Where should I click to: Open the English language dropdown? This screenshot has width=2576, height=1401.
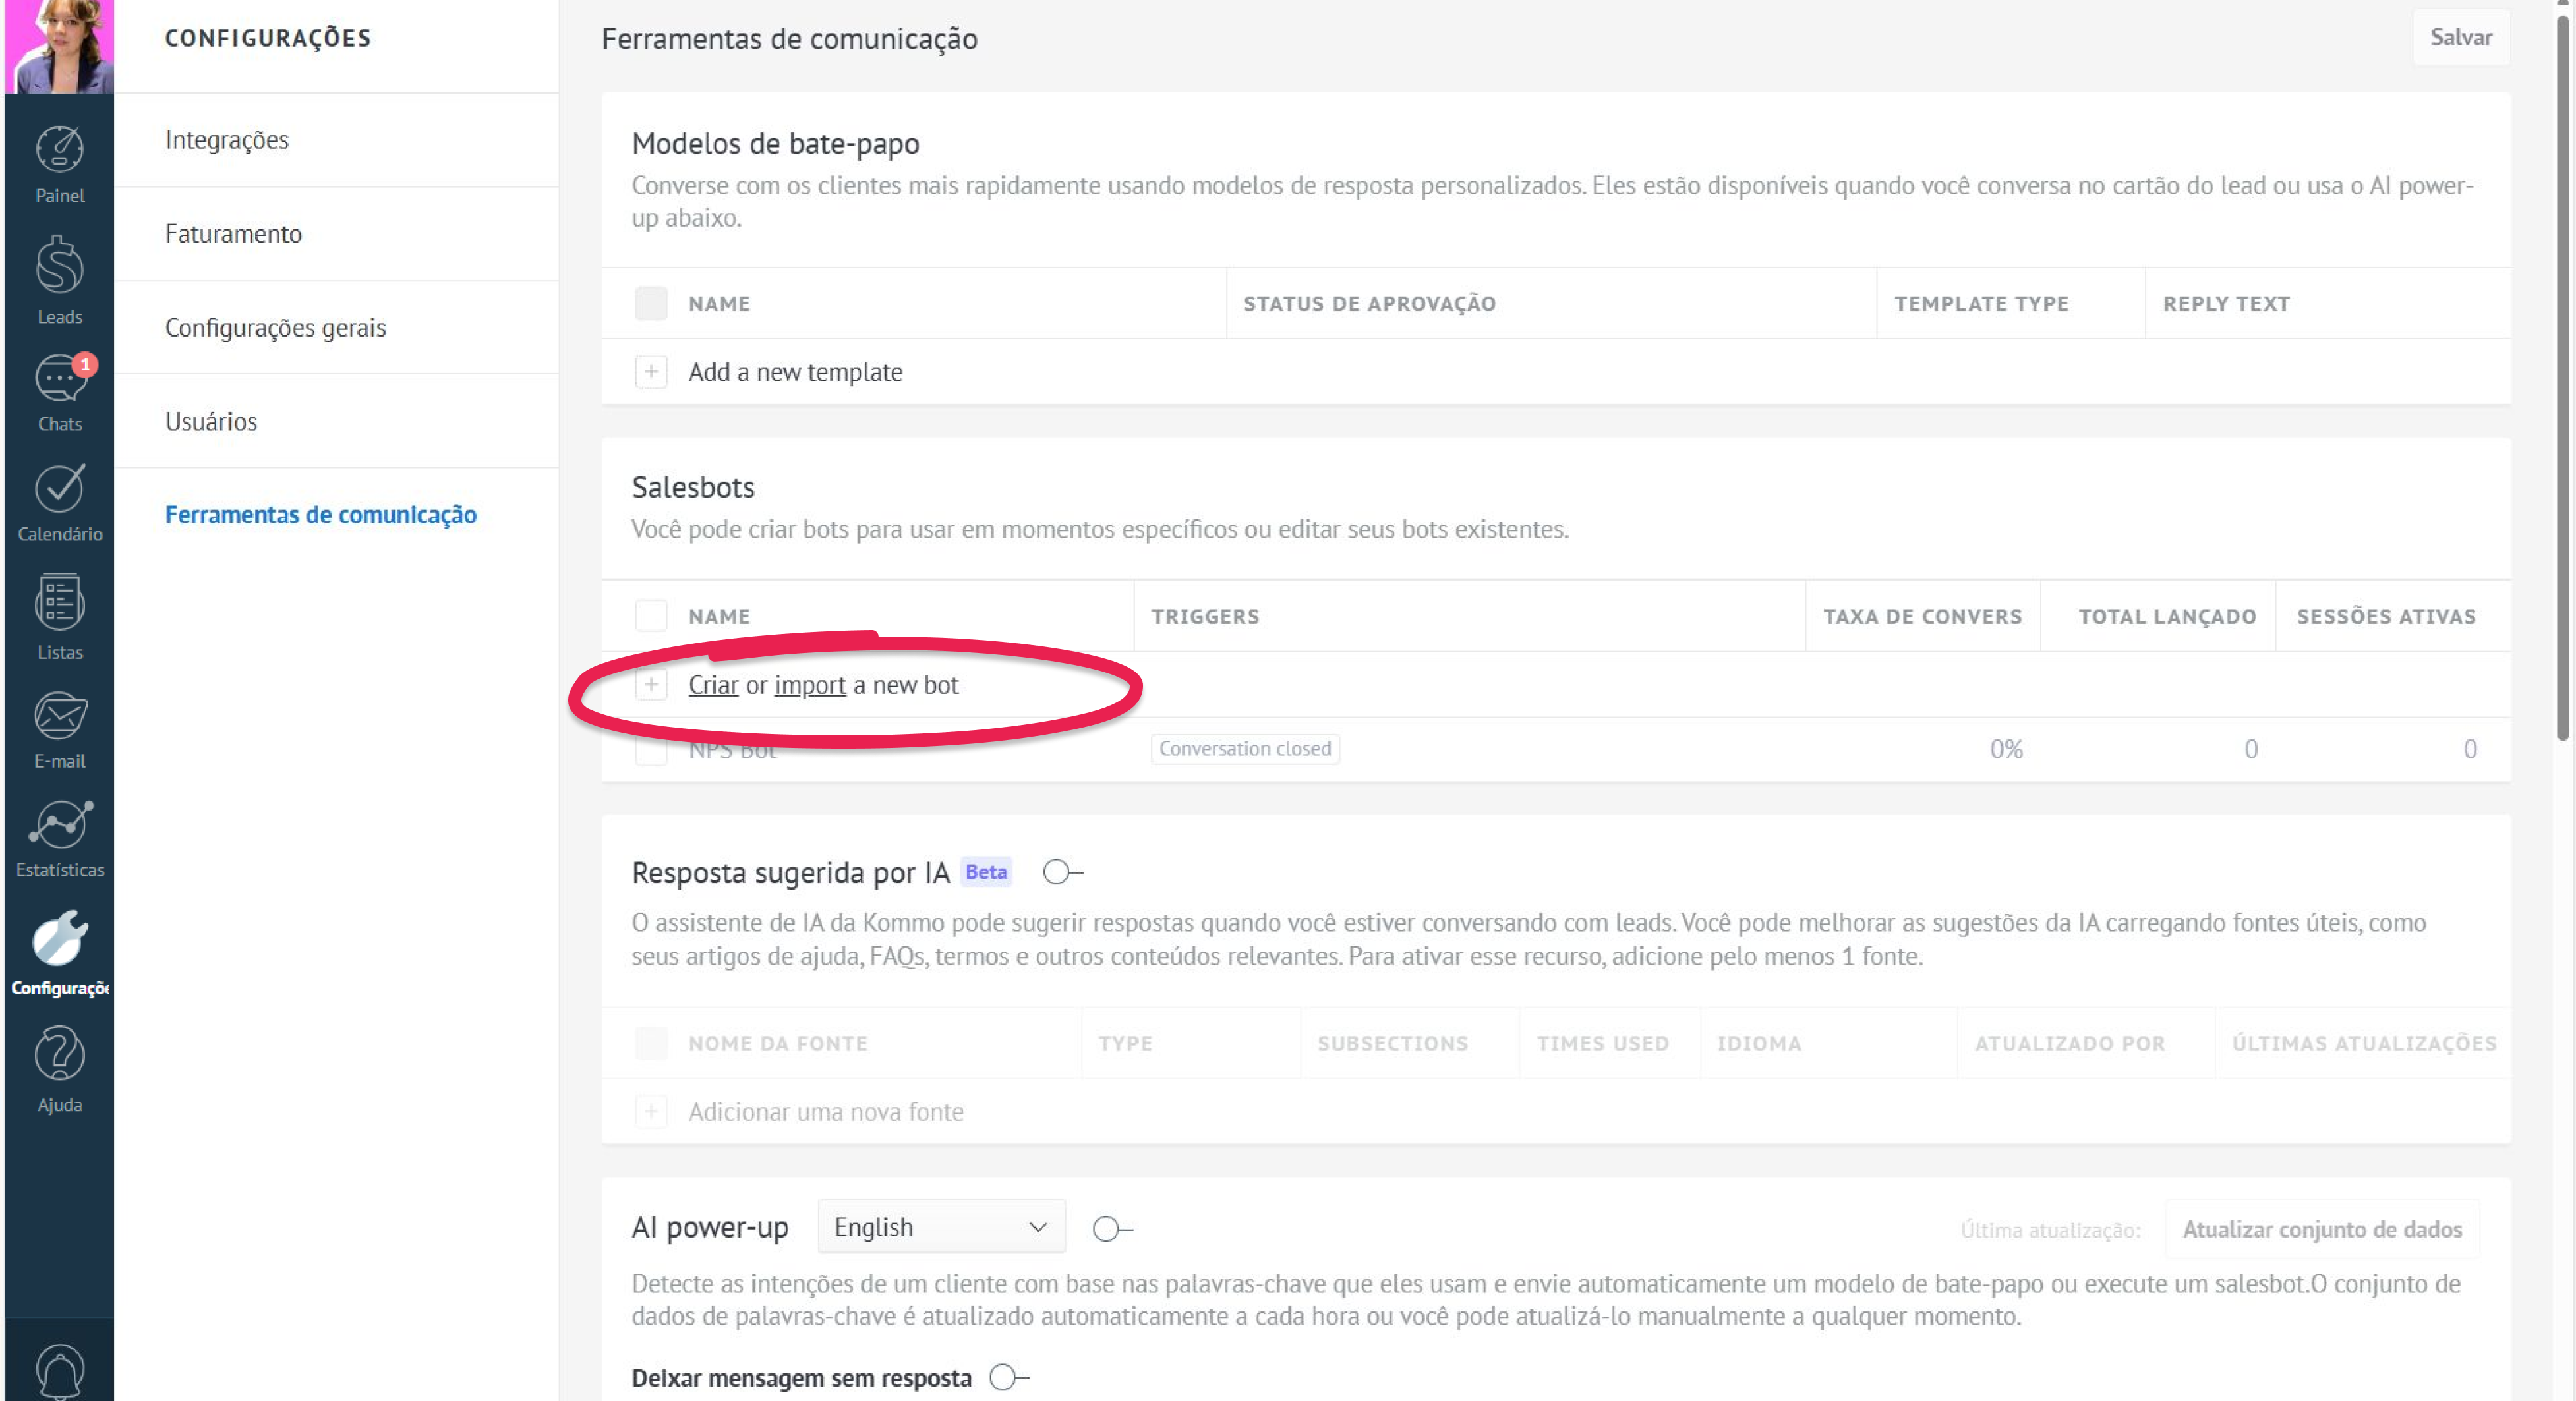[940, 1227]
